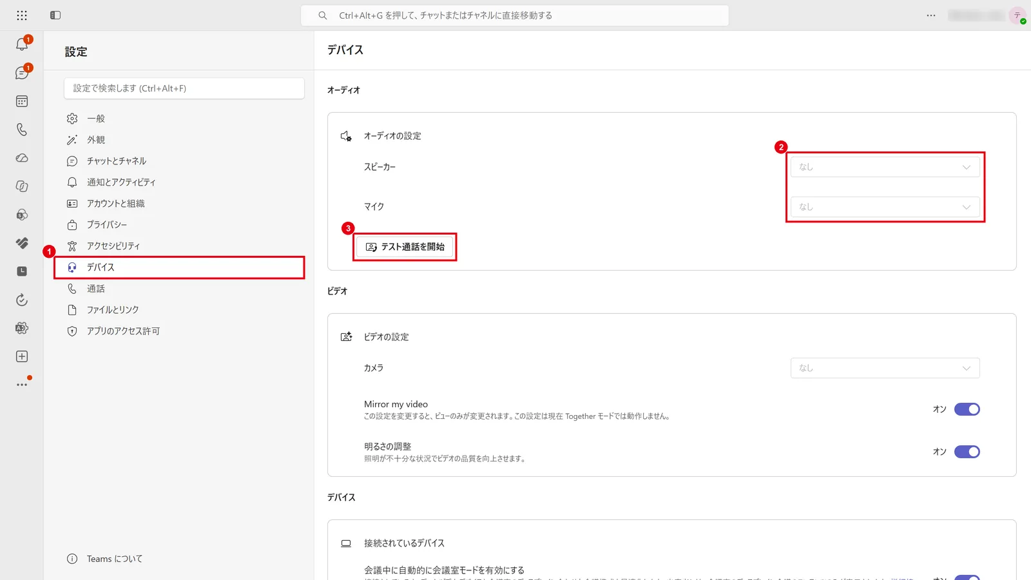Select 一般 in settings menu

184,119
